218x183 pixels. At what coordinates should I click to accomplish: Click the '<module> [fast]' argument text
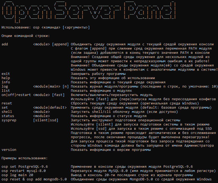pyautogui.click(x=49, y=95)
